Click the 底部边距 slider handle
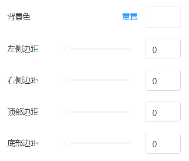 67,143
